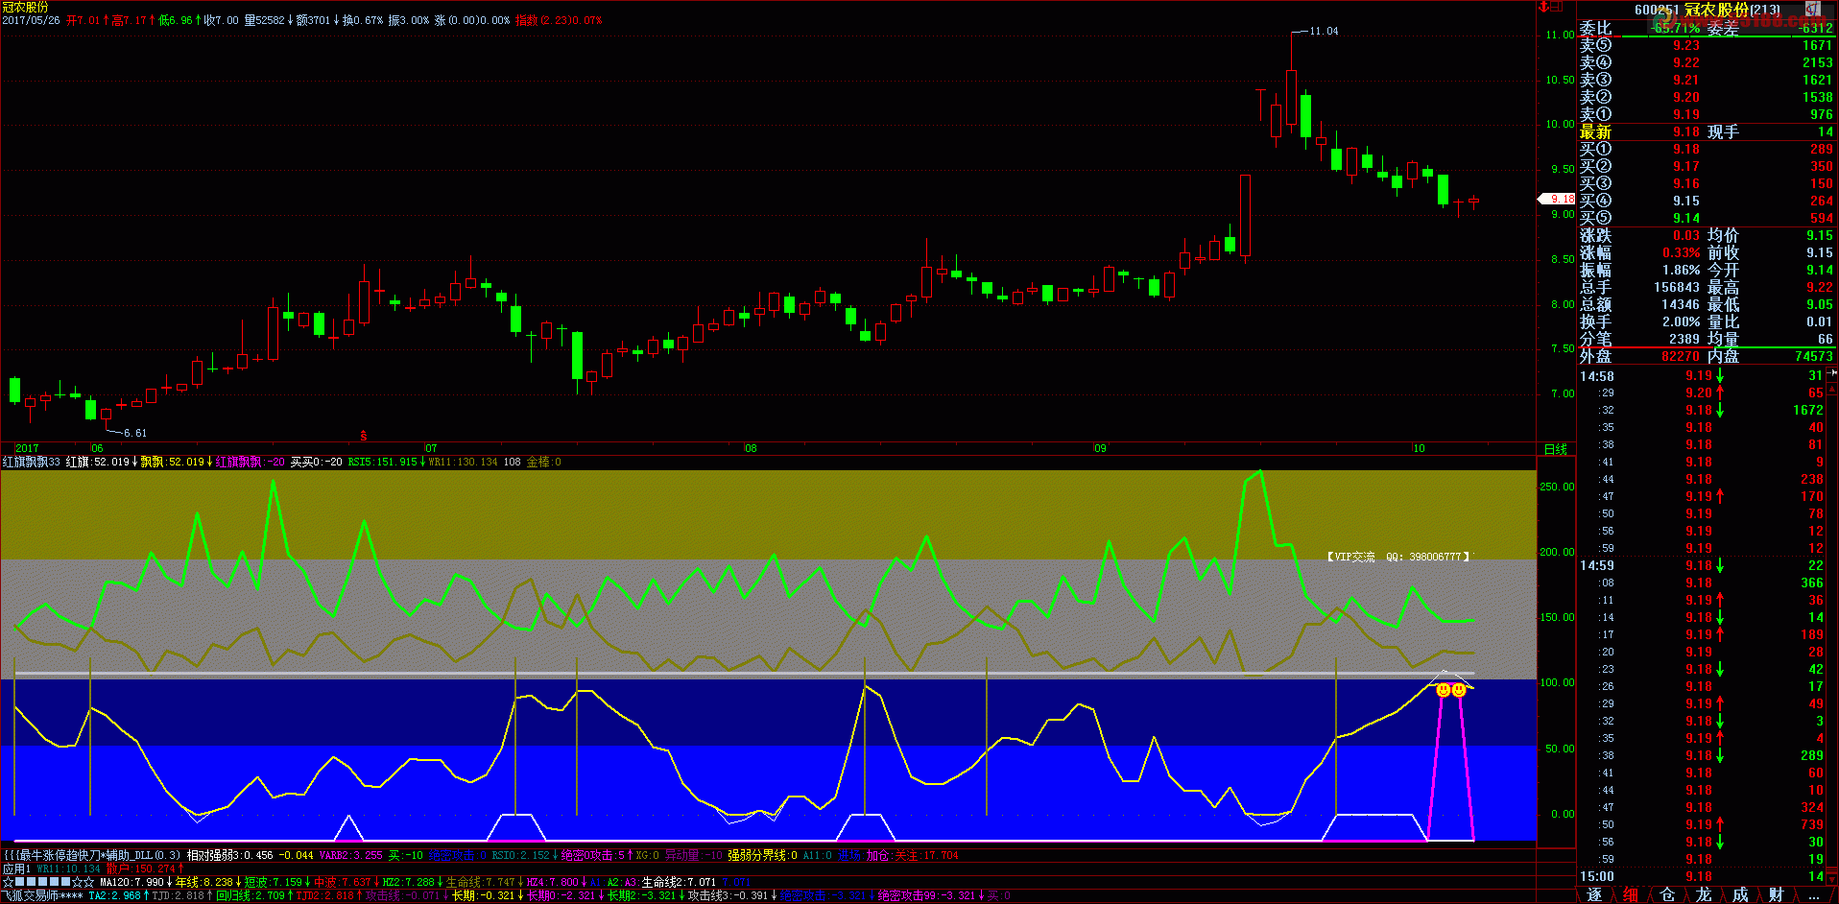Click the 涨幅 value 0.33%

pyautogui.click(x=1681, y=252)
